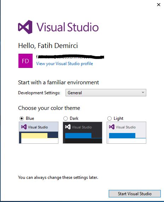
Task: Close the dialog with the X icon
Action: pos(159,5)
